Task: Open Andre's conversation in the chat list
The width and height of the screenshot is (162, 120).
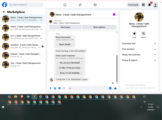Action: (x=23, y=28)
